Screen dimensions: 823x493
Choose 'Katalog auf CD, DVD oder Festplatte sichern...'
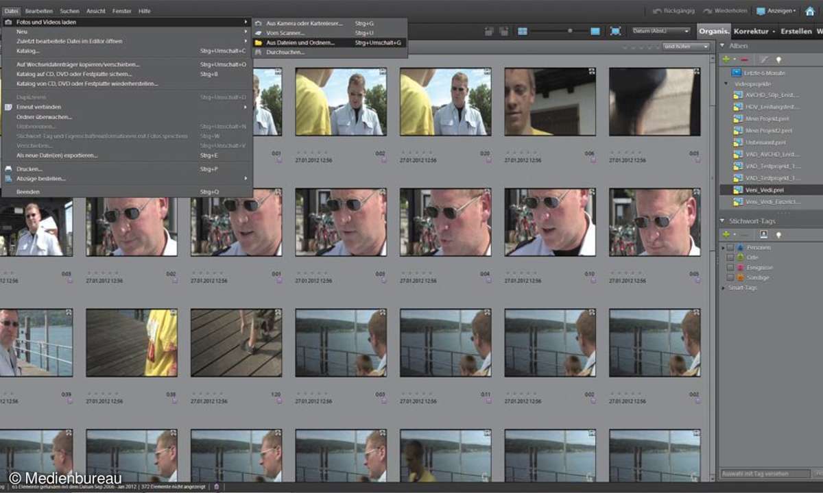click(127, 74)
